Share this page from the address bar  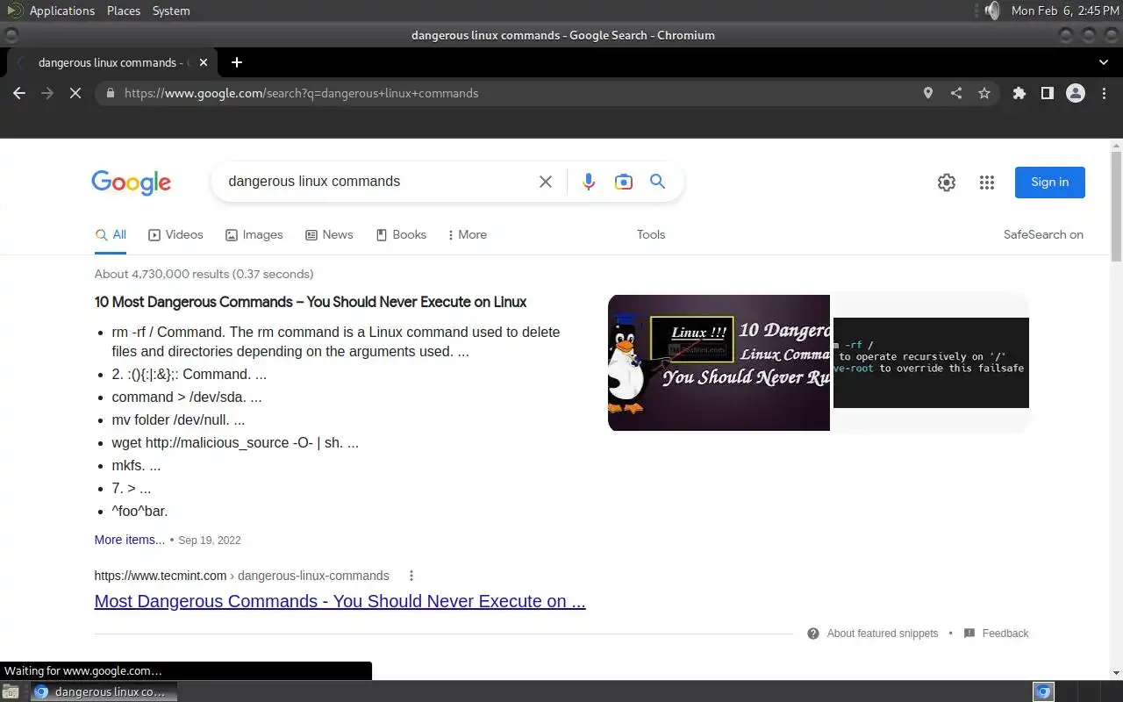[956, 93]
